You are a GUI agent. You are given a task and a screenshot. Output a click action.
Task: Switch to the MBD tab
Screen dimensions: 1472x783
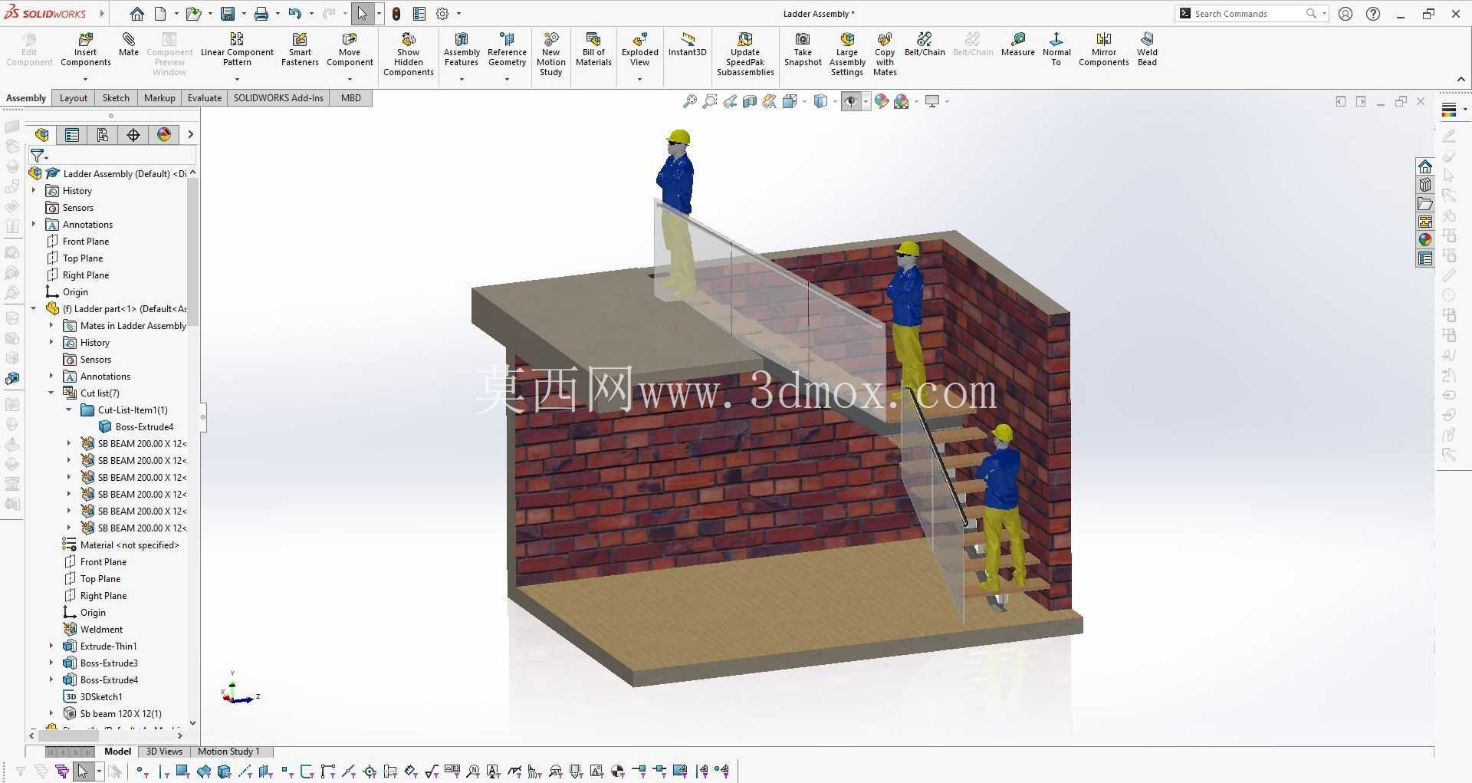click(351, 98)
